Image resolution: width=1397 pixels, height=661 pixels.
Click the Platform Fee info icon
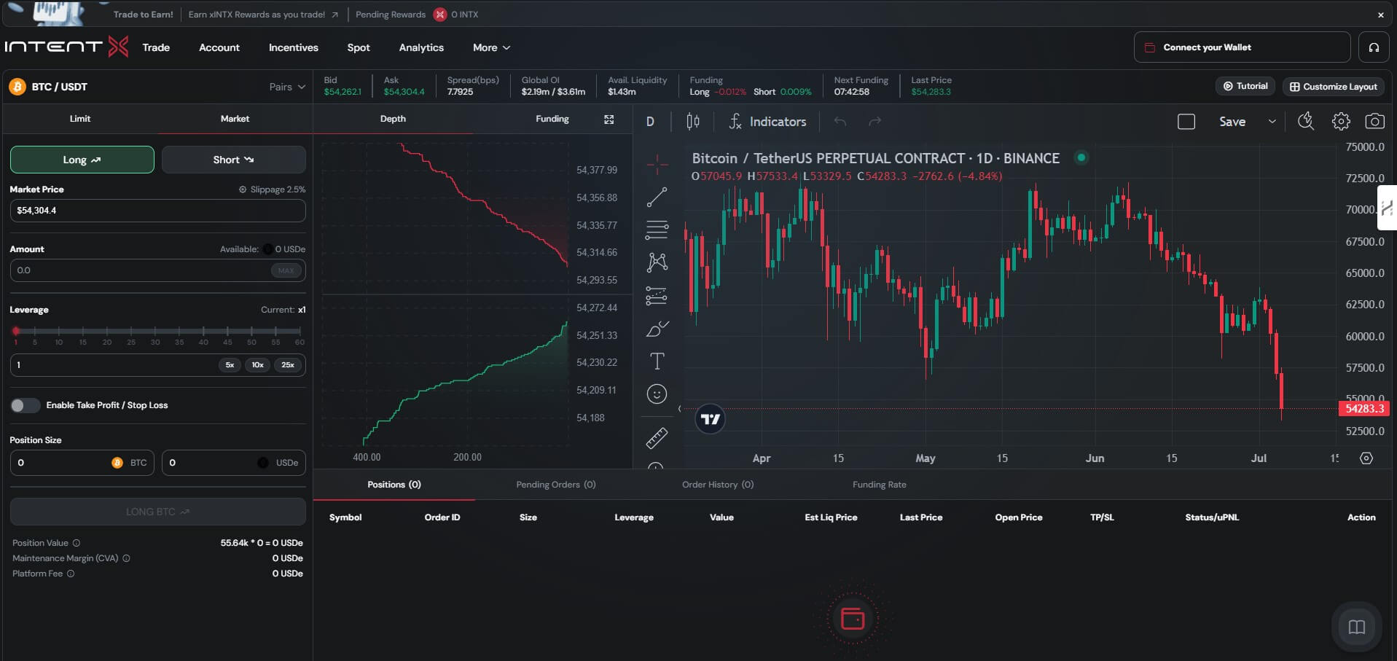tap(71, 574)
